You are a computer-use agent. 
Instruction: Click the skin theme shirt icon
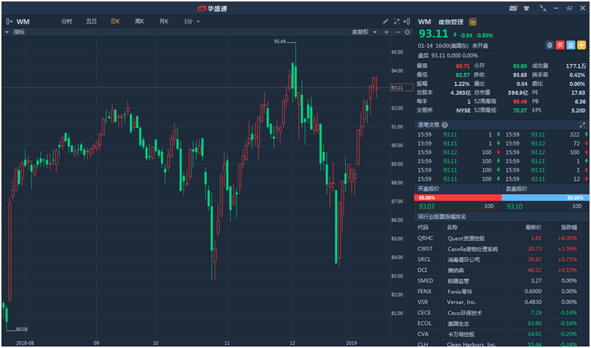pyautogui.click(x=526, y=8)
